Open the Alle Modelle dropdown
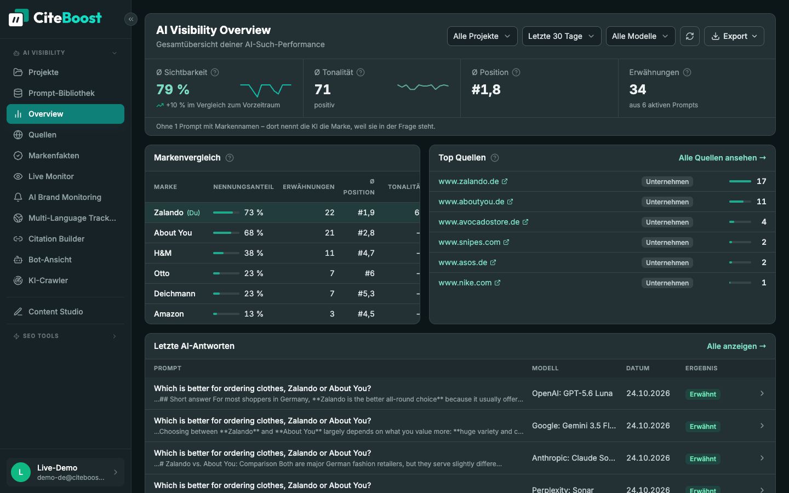 (x=641, y=36)
